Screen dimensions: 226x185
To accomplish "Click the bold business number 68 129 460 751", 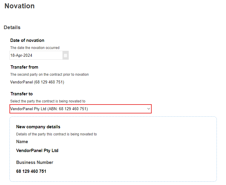I will [x=31, y=171].
